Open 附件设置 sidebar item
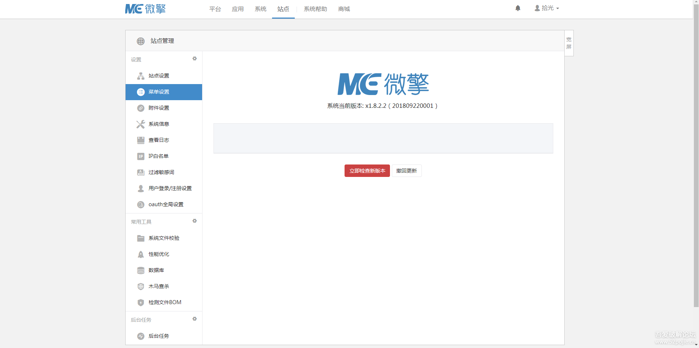The width and height of the screenshot is (699, 348). click(164, 108)
